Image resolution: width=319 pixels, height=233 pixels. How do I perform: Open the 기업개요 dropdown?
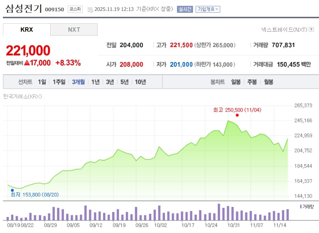coord(207,9)
